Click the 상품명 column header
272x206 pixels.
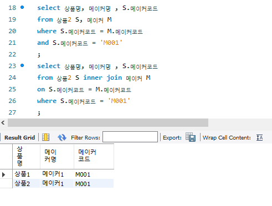(x=27, y=156)
